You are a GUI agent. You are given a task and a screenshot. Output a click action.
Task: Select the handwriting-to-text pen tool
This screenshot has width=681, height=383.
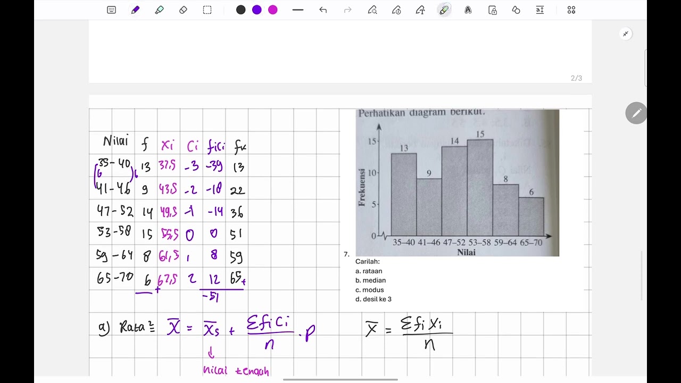[x=420, y=10]
